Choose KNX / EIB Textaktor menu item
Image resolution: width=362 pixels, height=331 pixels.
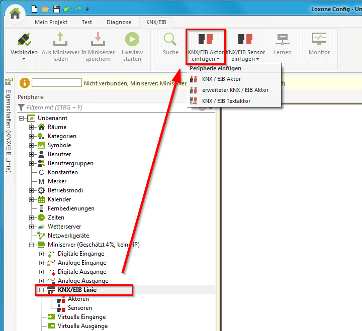pyautogui.click(x=226, y=101)
